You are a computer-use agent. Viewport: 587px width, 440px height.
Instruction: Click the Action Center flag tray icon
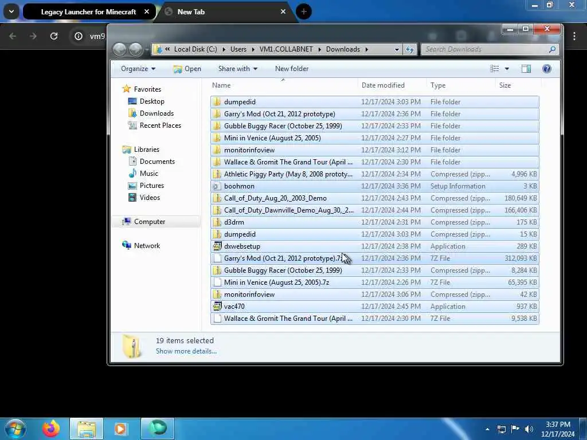click(515, 429)
